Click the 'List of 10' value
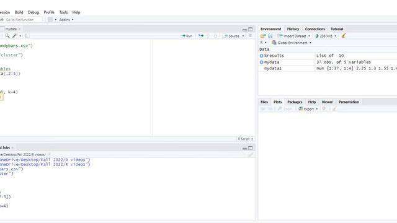The width and height of the screenshot is (397, 223). point(330,56)
